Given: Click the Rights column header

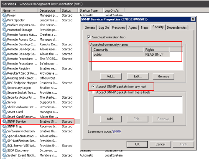Looking at the screenshot, I should pos(156,50).
